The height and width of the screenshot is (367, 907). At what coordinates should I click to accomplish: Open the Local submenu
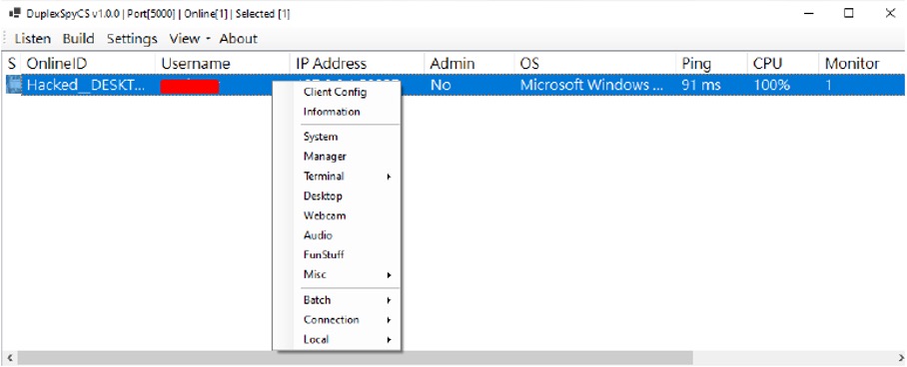(x=336, y=339)
